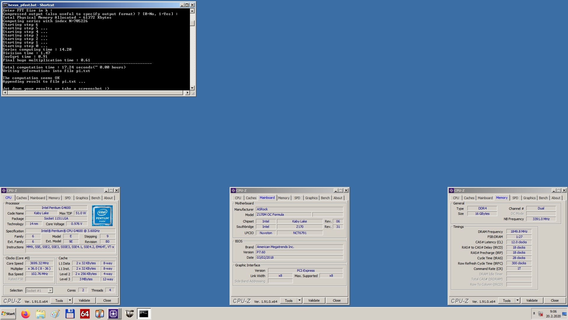This screenshot has height=320, width=568.
Task: Click the Core Speed 3699.32 MHz value
Action: [x=39, y=263]
